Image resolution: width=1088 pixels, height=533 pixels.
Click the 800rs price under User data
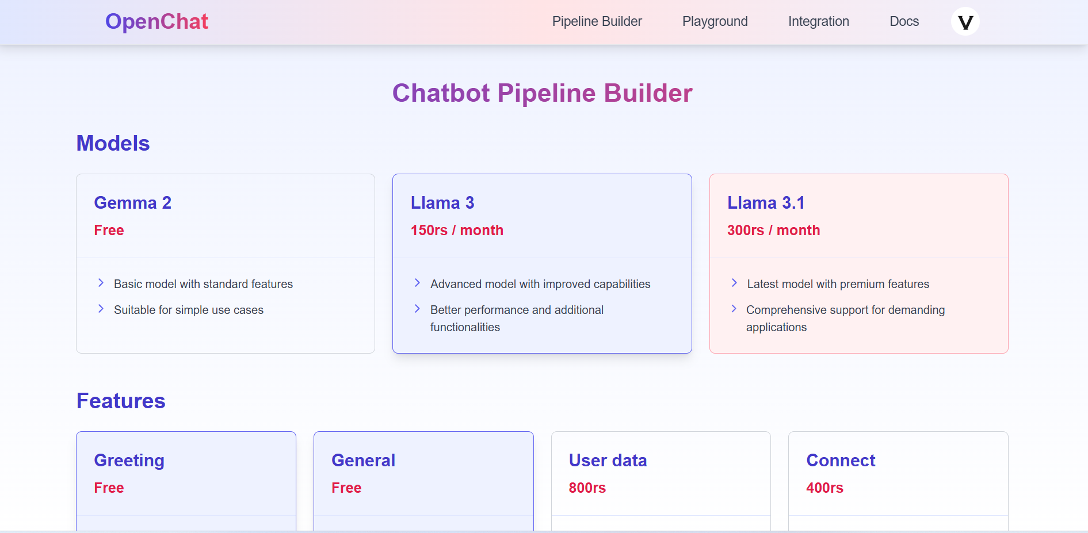587,488
